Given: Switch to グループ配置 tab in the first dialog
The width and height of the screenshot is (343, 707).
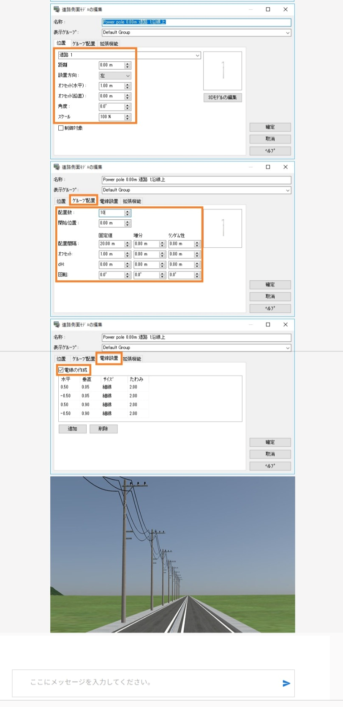Looking at the screenshot, I should (84, 44).
